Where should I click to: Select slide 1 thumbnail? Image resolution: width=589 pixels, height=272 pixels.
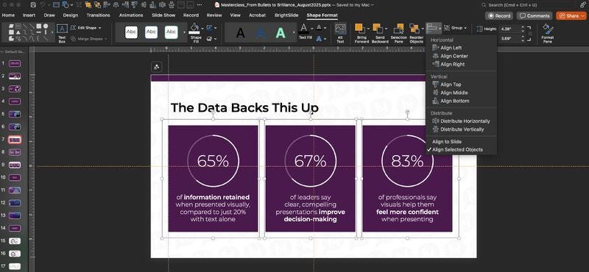click(15, 64)
